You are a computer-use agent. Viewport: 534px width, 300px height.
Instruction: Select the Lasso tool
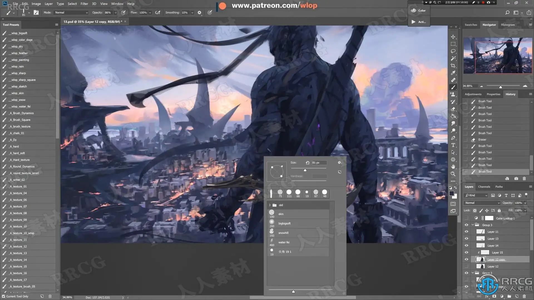click(453, 51)
